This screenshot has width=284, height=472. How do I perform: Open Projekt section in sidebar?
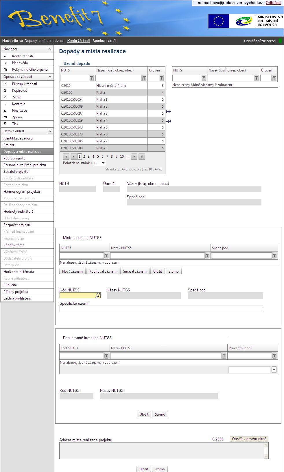27,145
